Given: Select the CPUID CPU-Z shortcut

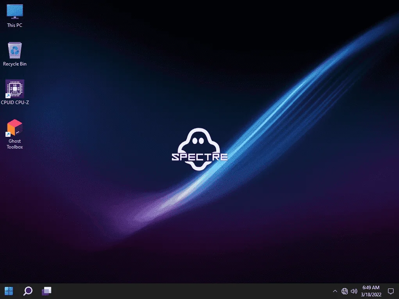Looking at the screenshot, I should pos(15,93).
